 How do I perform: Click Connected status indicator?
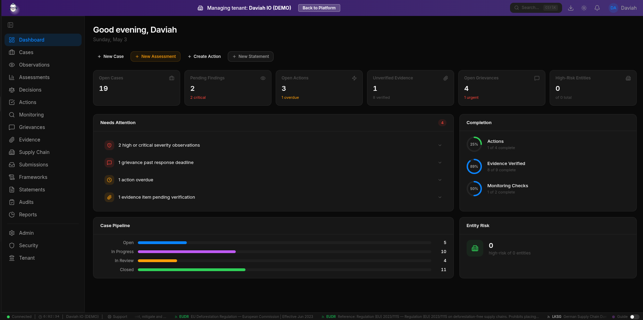pyautogui.click(x=19, y=317)
